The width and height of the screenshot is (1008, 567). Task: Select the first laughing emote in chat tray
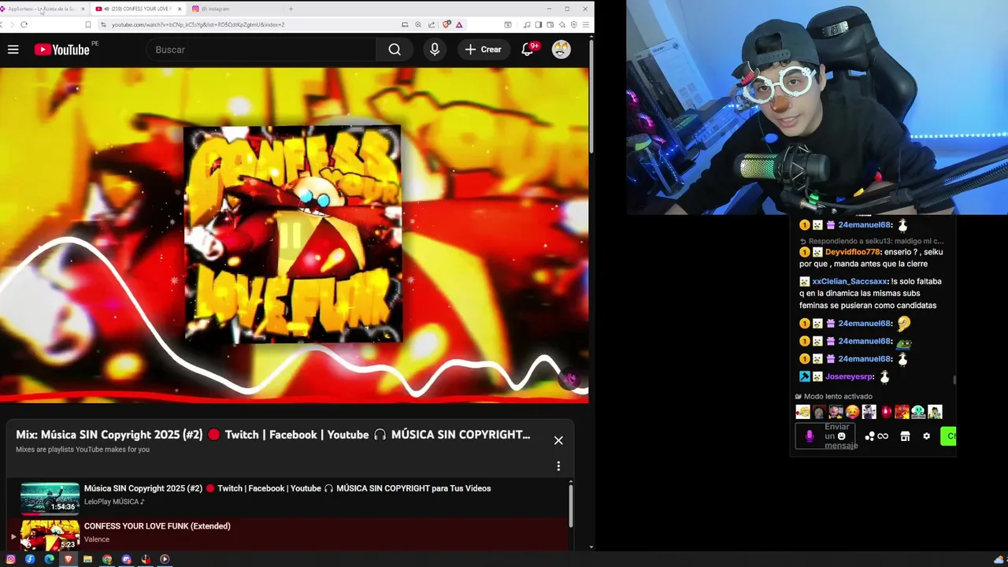(x=802, y=412)
